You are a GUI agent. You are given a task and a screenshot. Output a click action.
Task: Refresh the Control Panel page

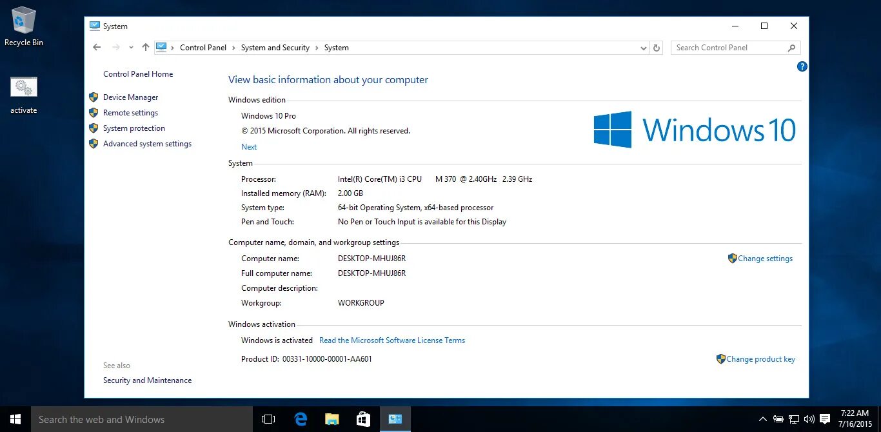tap(657, 48)
